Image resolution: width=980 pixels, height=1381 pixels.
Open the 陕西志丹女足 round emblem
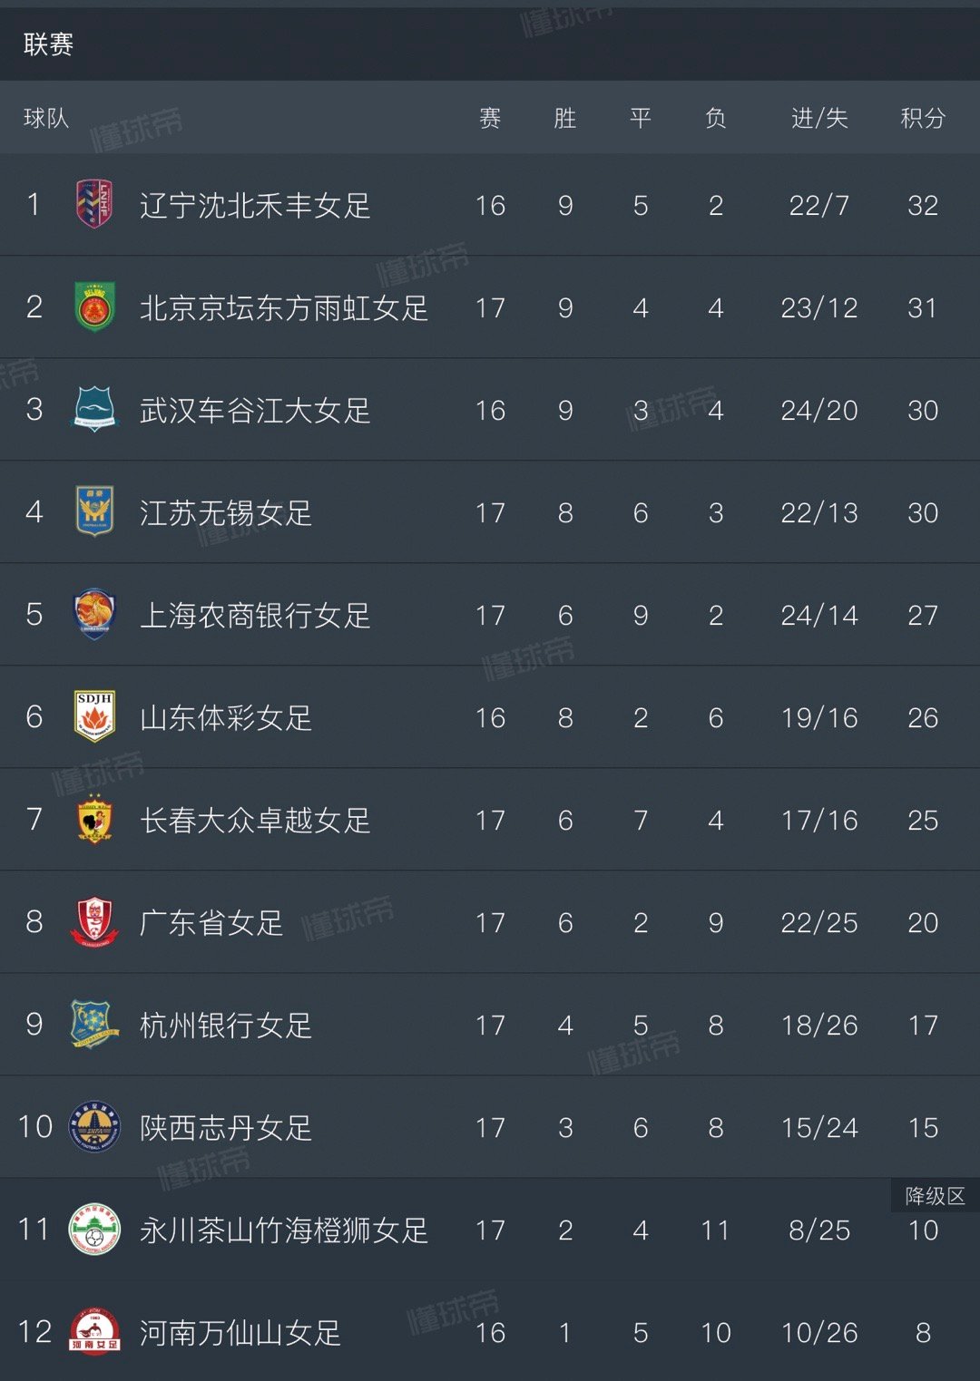tap(94, 1127)
